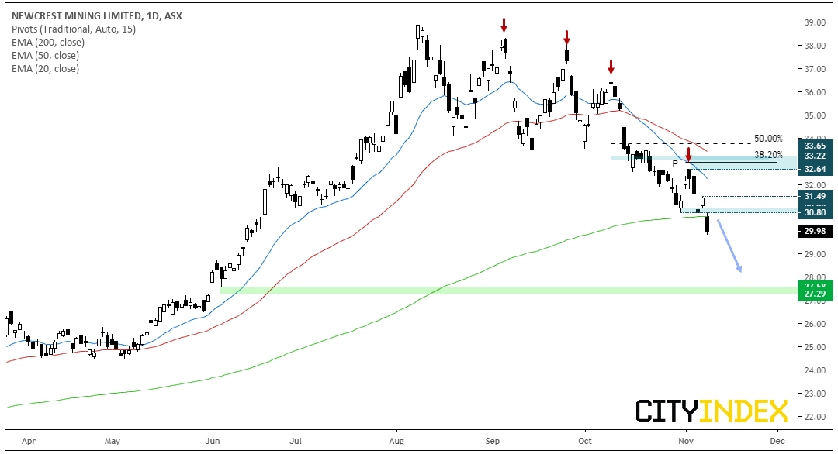This screenshot has height=454, width=838.
Task: Click the Nov label on time axis
Action: [x=686, y=441]
